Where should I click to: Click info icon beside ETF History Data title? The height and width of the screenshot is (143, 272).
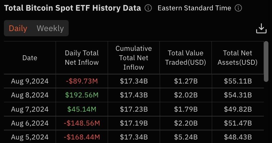click(148, 8)
